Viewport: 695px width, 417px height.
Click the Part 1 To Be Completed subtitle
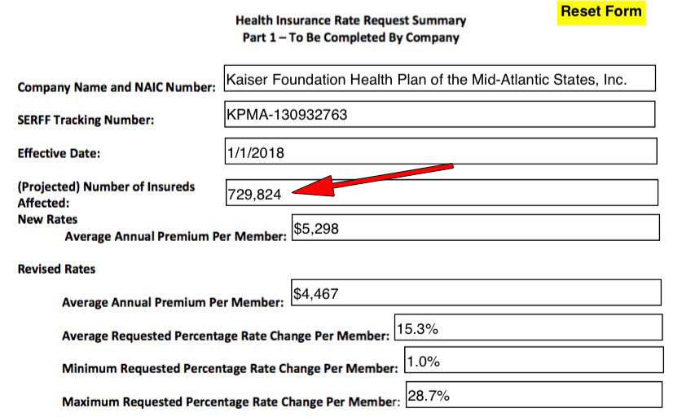pos(350,37)
